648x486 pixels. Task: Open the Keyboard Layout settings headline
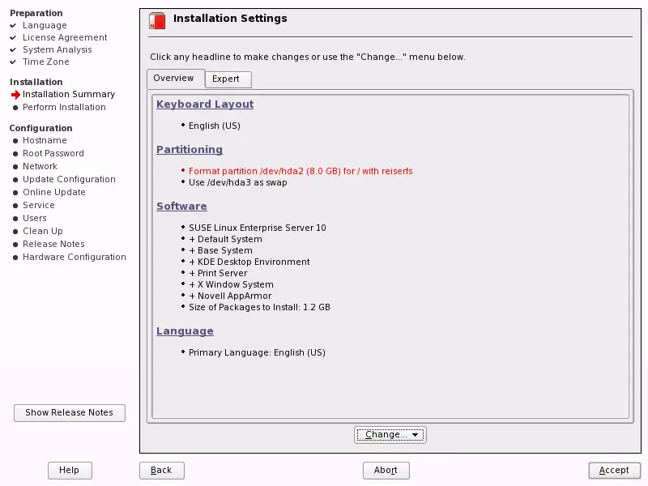(x=204, y=104)
